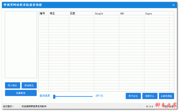Open the 客服中心 support center

coord(150,96)
